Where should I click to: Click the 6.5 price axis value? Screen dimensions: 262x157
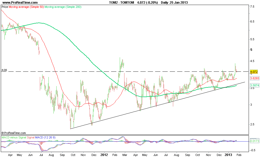click(x=252, y=21)
